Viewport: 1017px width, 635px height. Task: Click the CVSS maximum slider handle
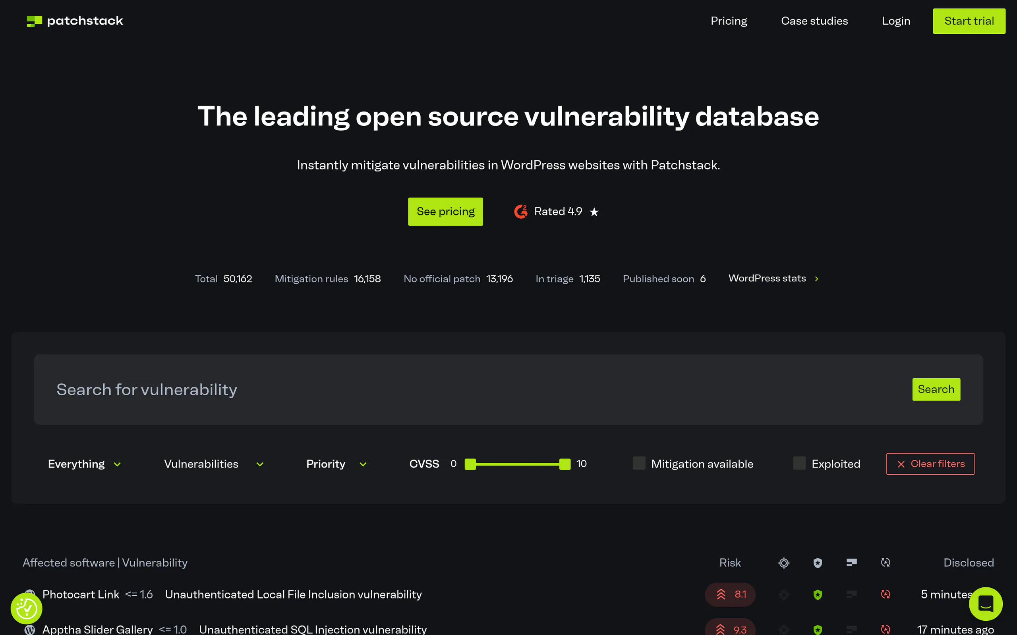point(565,464)
